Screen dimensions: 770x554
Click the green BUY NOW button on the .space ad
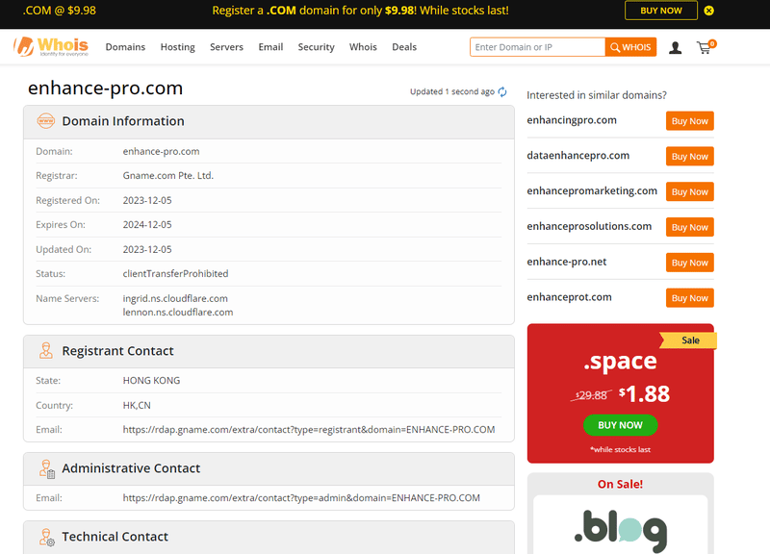[x=620, y=425]
